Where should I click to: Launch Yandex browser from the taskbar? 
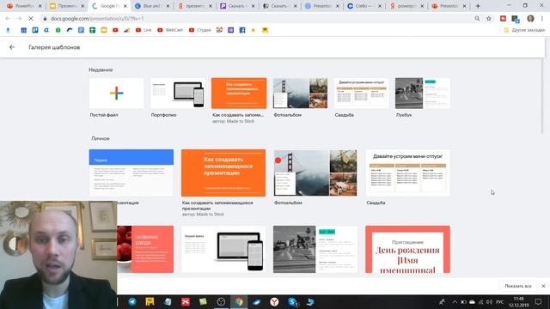coord(274,301)
